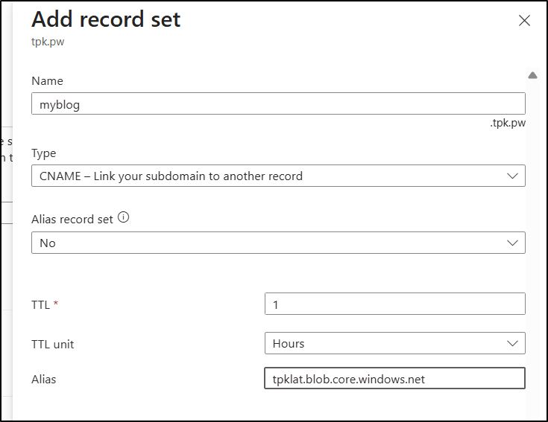Click the "Name" field label
This screenshot has height=422, width=548.
[x=47, y=80]
